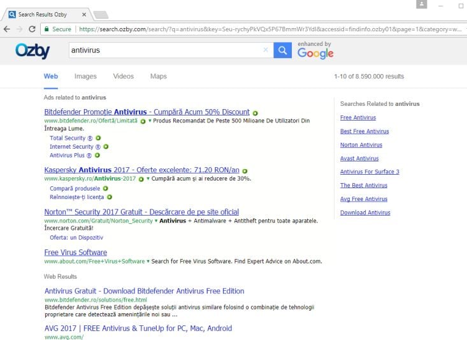Click green icon beside kaspersky.ro URL
The image size is (467, 340).
point(141,179)
